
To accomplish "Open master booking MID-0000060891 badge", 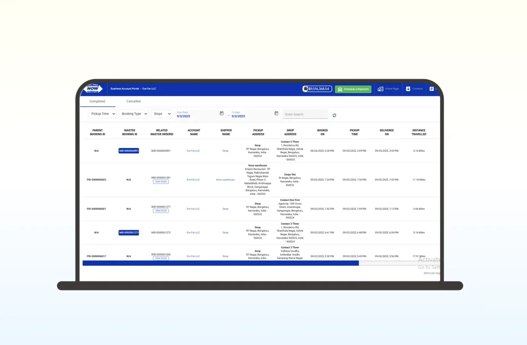I will coord(129,151).
